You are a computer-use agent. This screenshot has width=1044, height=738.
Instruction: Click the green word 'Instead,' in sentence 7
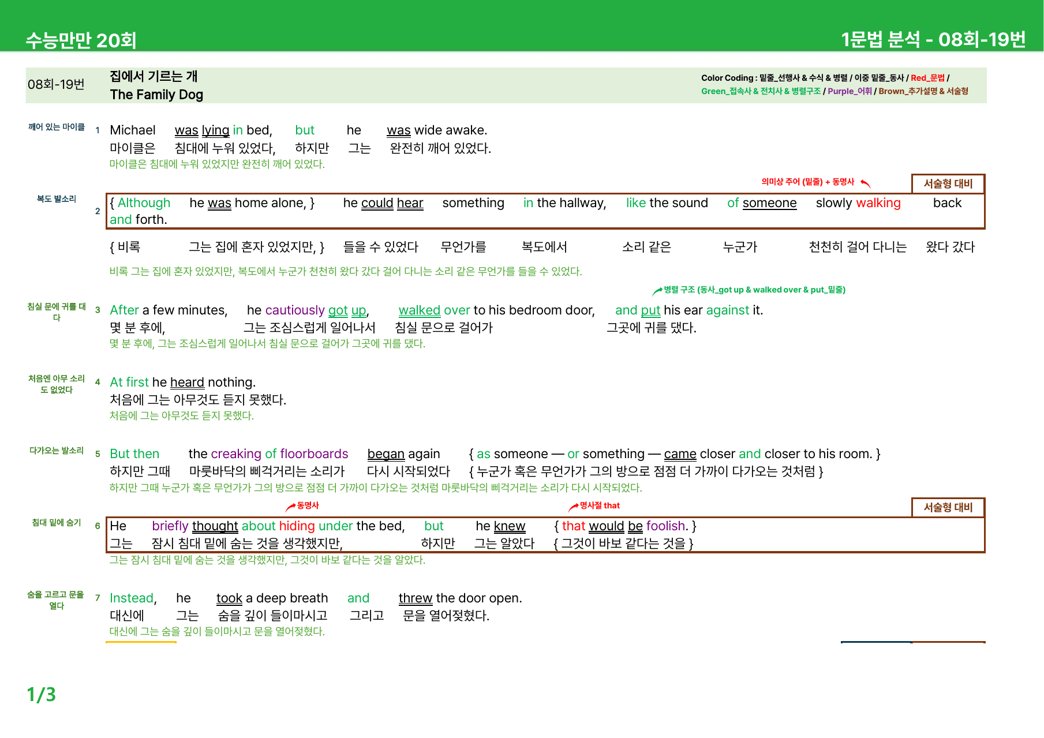(133, 598)
